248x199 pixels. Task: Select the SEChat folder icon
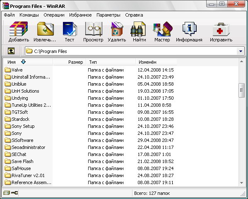7,154
